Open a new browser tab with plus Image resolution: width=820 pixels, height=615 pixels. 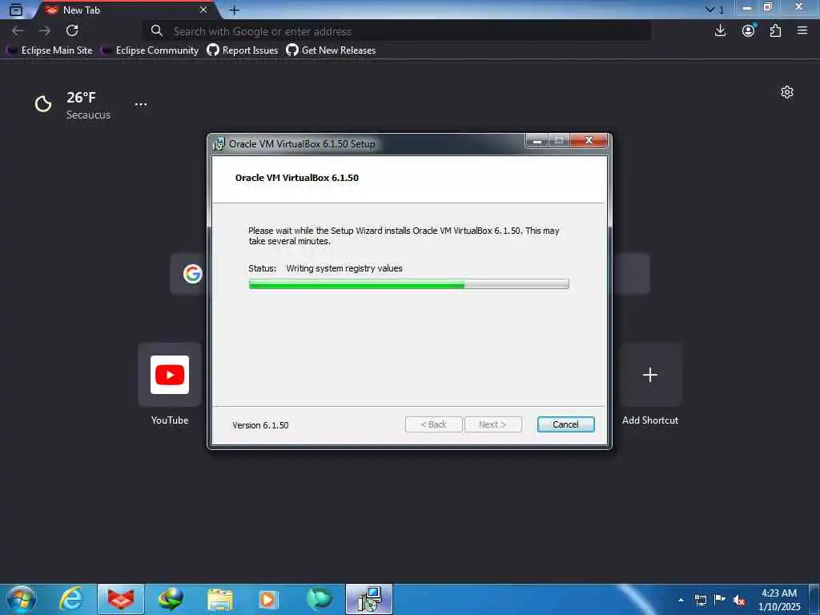click(235, 10)
